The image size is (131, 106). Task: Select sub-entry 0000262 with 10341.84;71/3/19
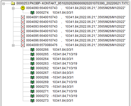[56, 68]
